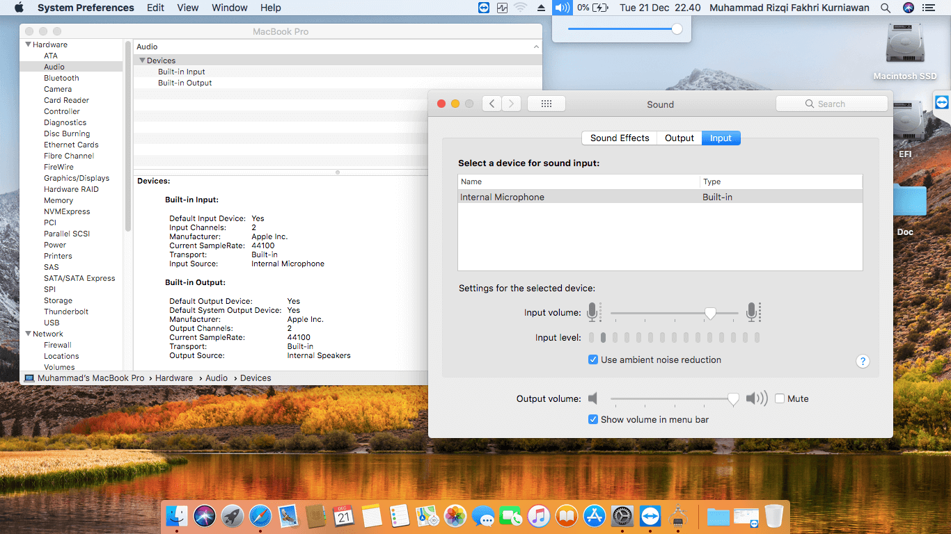Open Notes app in the dock
The width and height of the screenshot is (951, 534).
coord(372,516)
